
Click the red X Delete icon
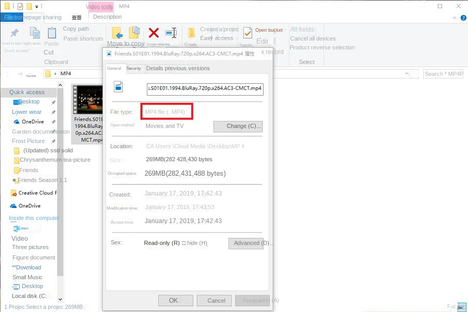pos(154,33)
